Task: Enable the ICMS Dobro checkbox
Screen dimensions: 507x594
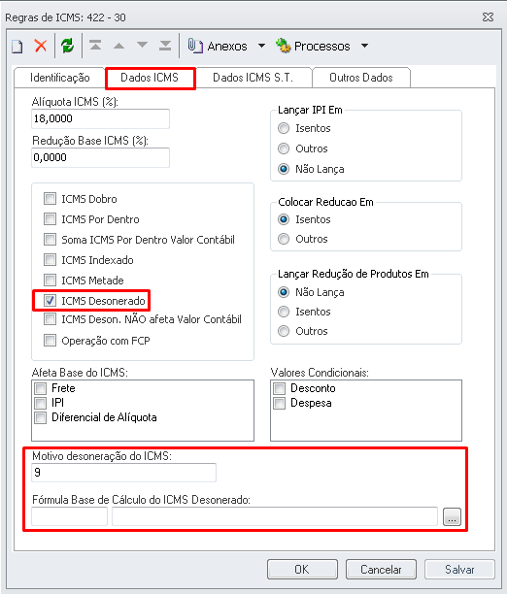Action: 50,199
